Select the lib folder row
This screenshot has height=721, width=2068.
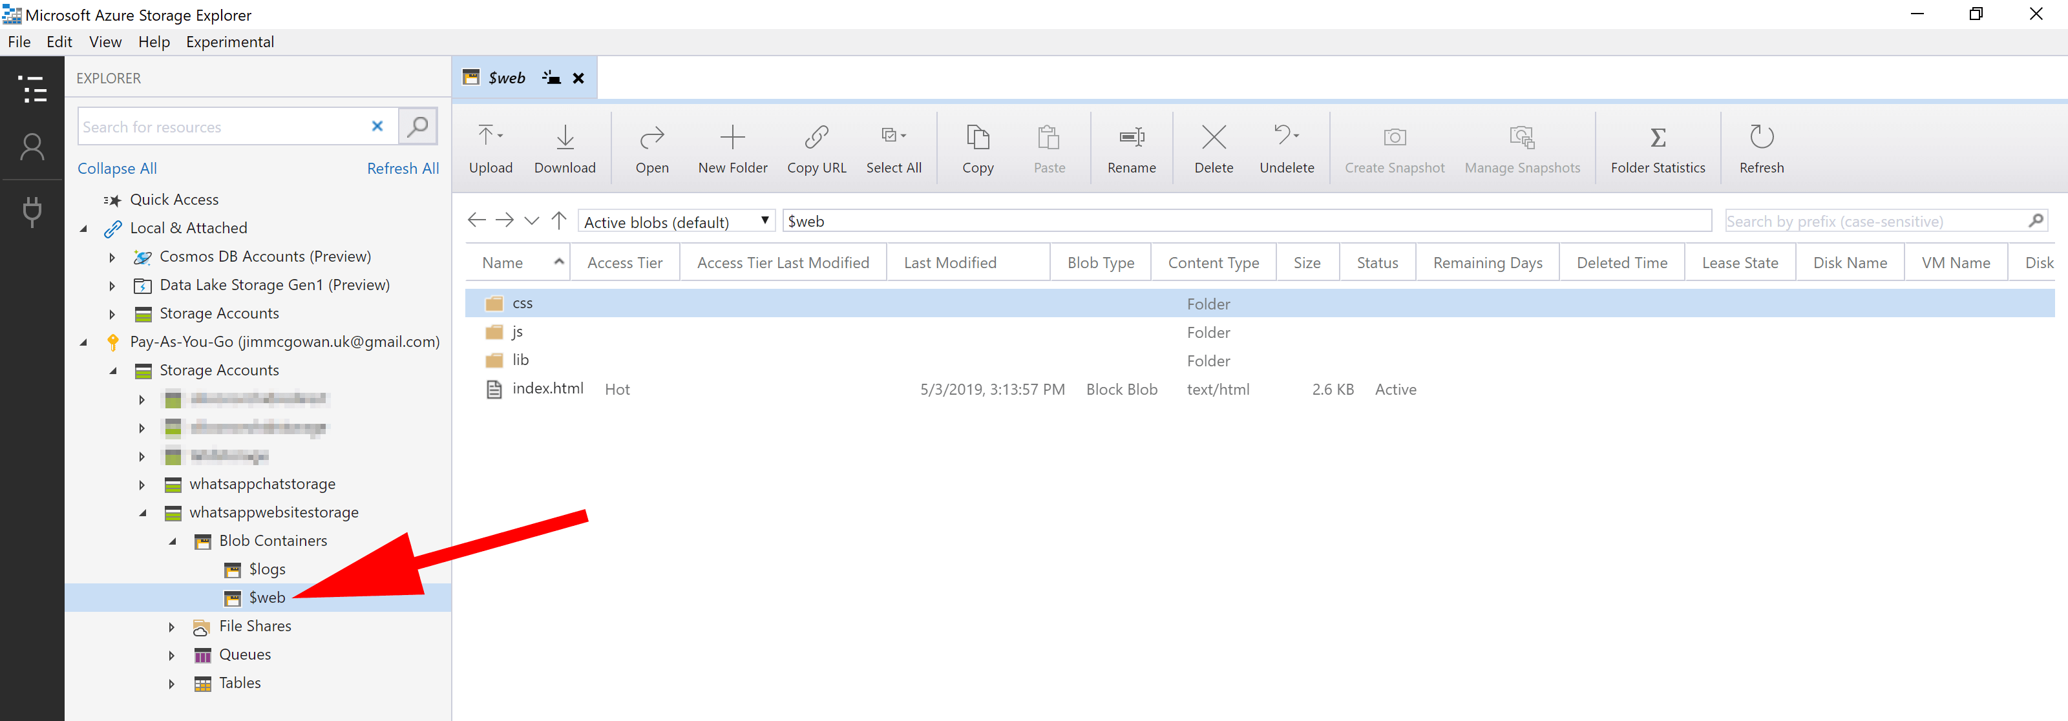[x=1260, y=360]
